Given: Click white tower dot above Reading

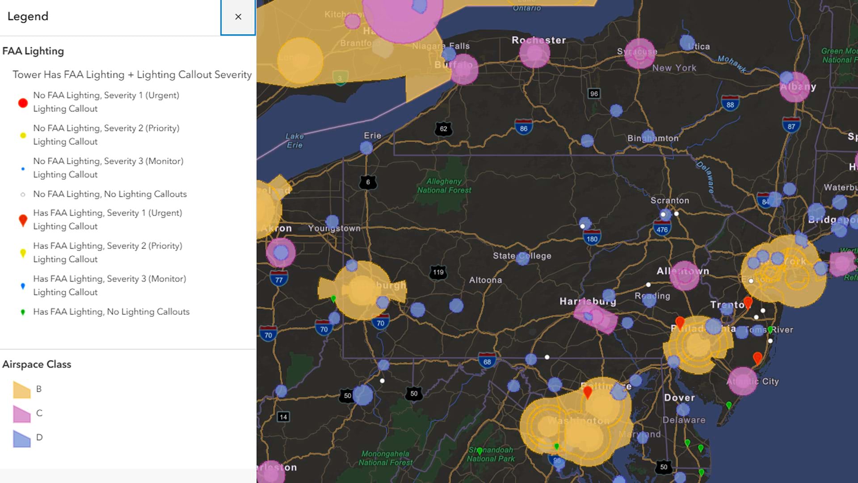Looking at the screenshot, I should click(648, 284).
